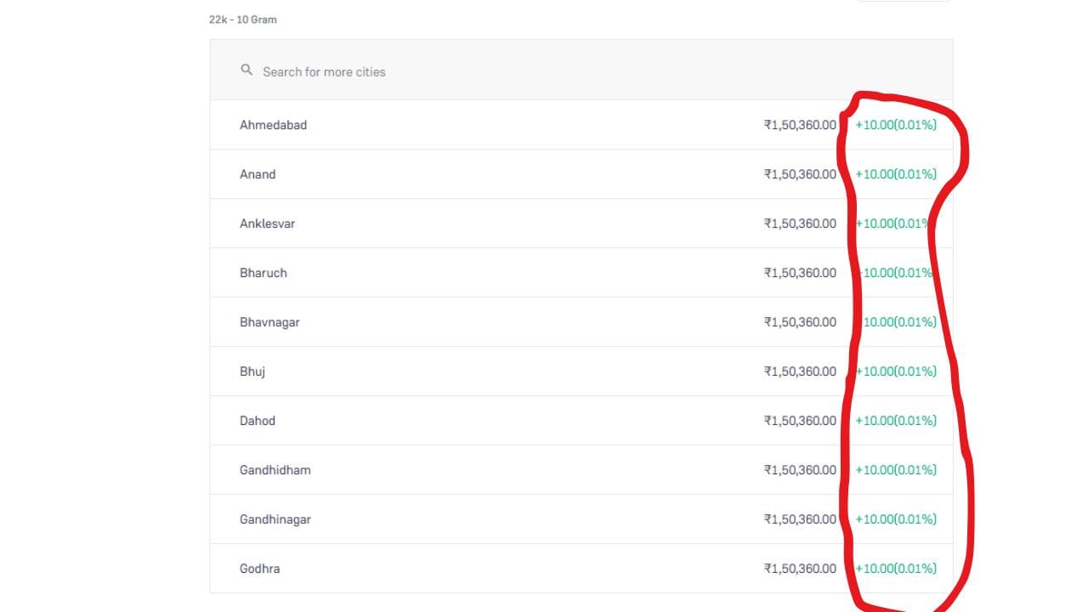Click Ahmedabad's +10.00(0.01%) change value

coord(896,125)
